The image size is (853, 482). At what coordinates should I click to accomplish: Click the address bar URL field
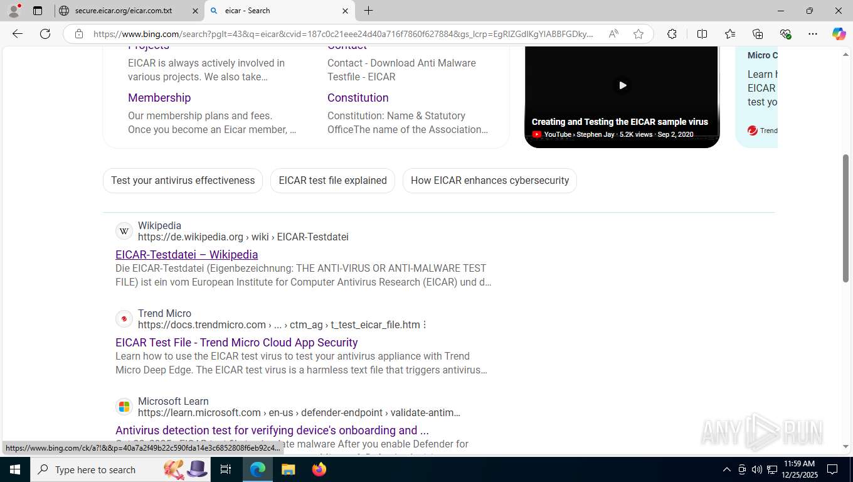point(343,34)
